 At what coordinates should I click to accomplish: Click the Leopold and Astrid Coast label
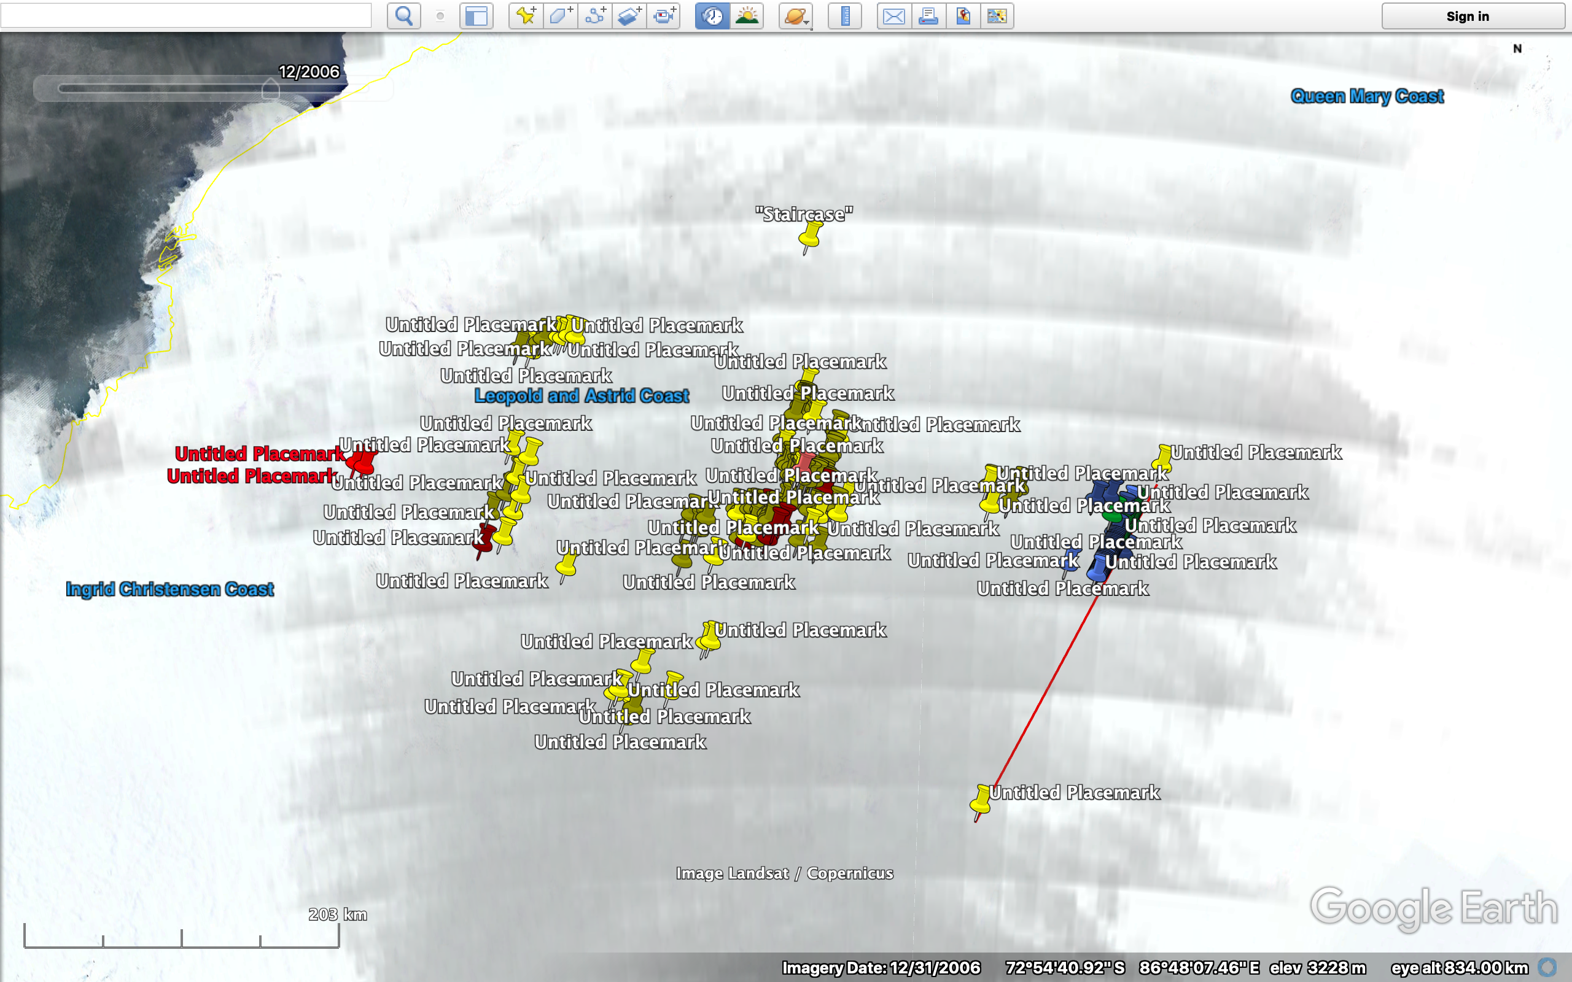(x=582, y=395)
